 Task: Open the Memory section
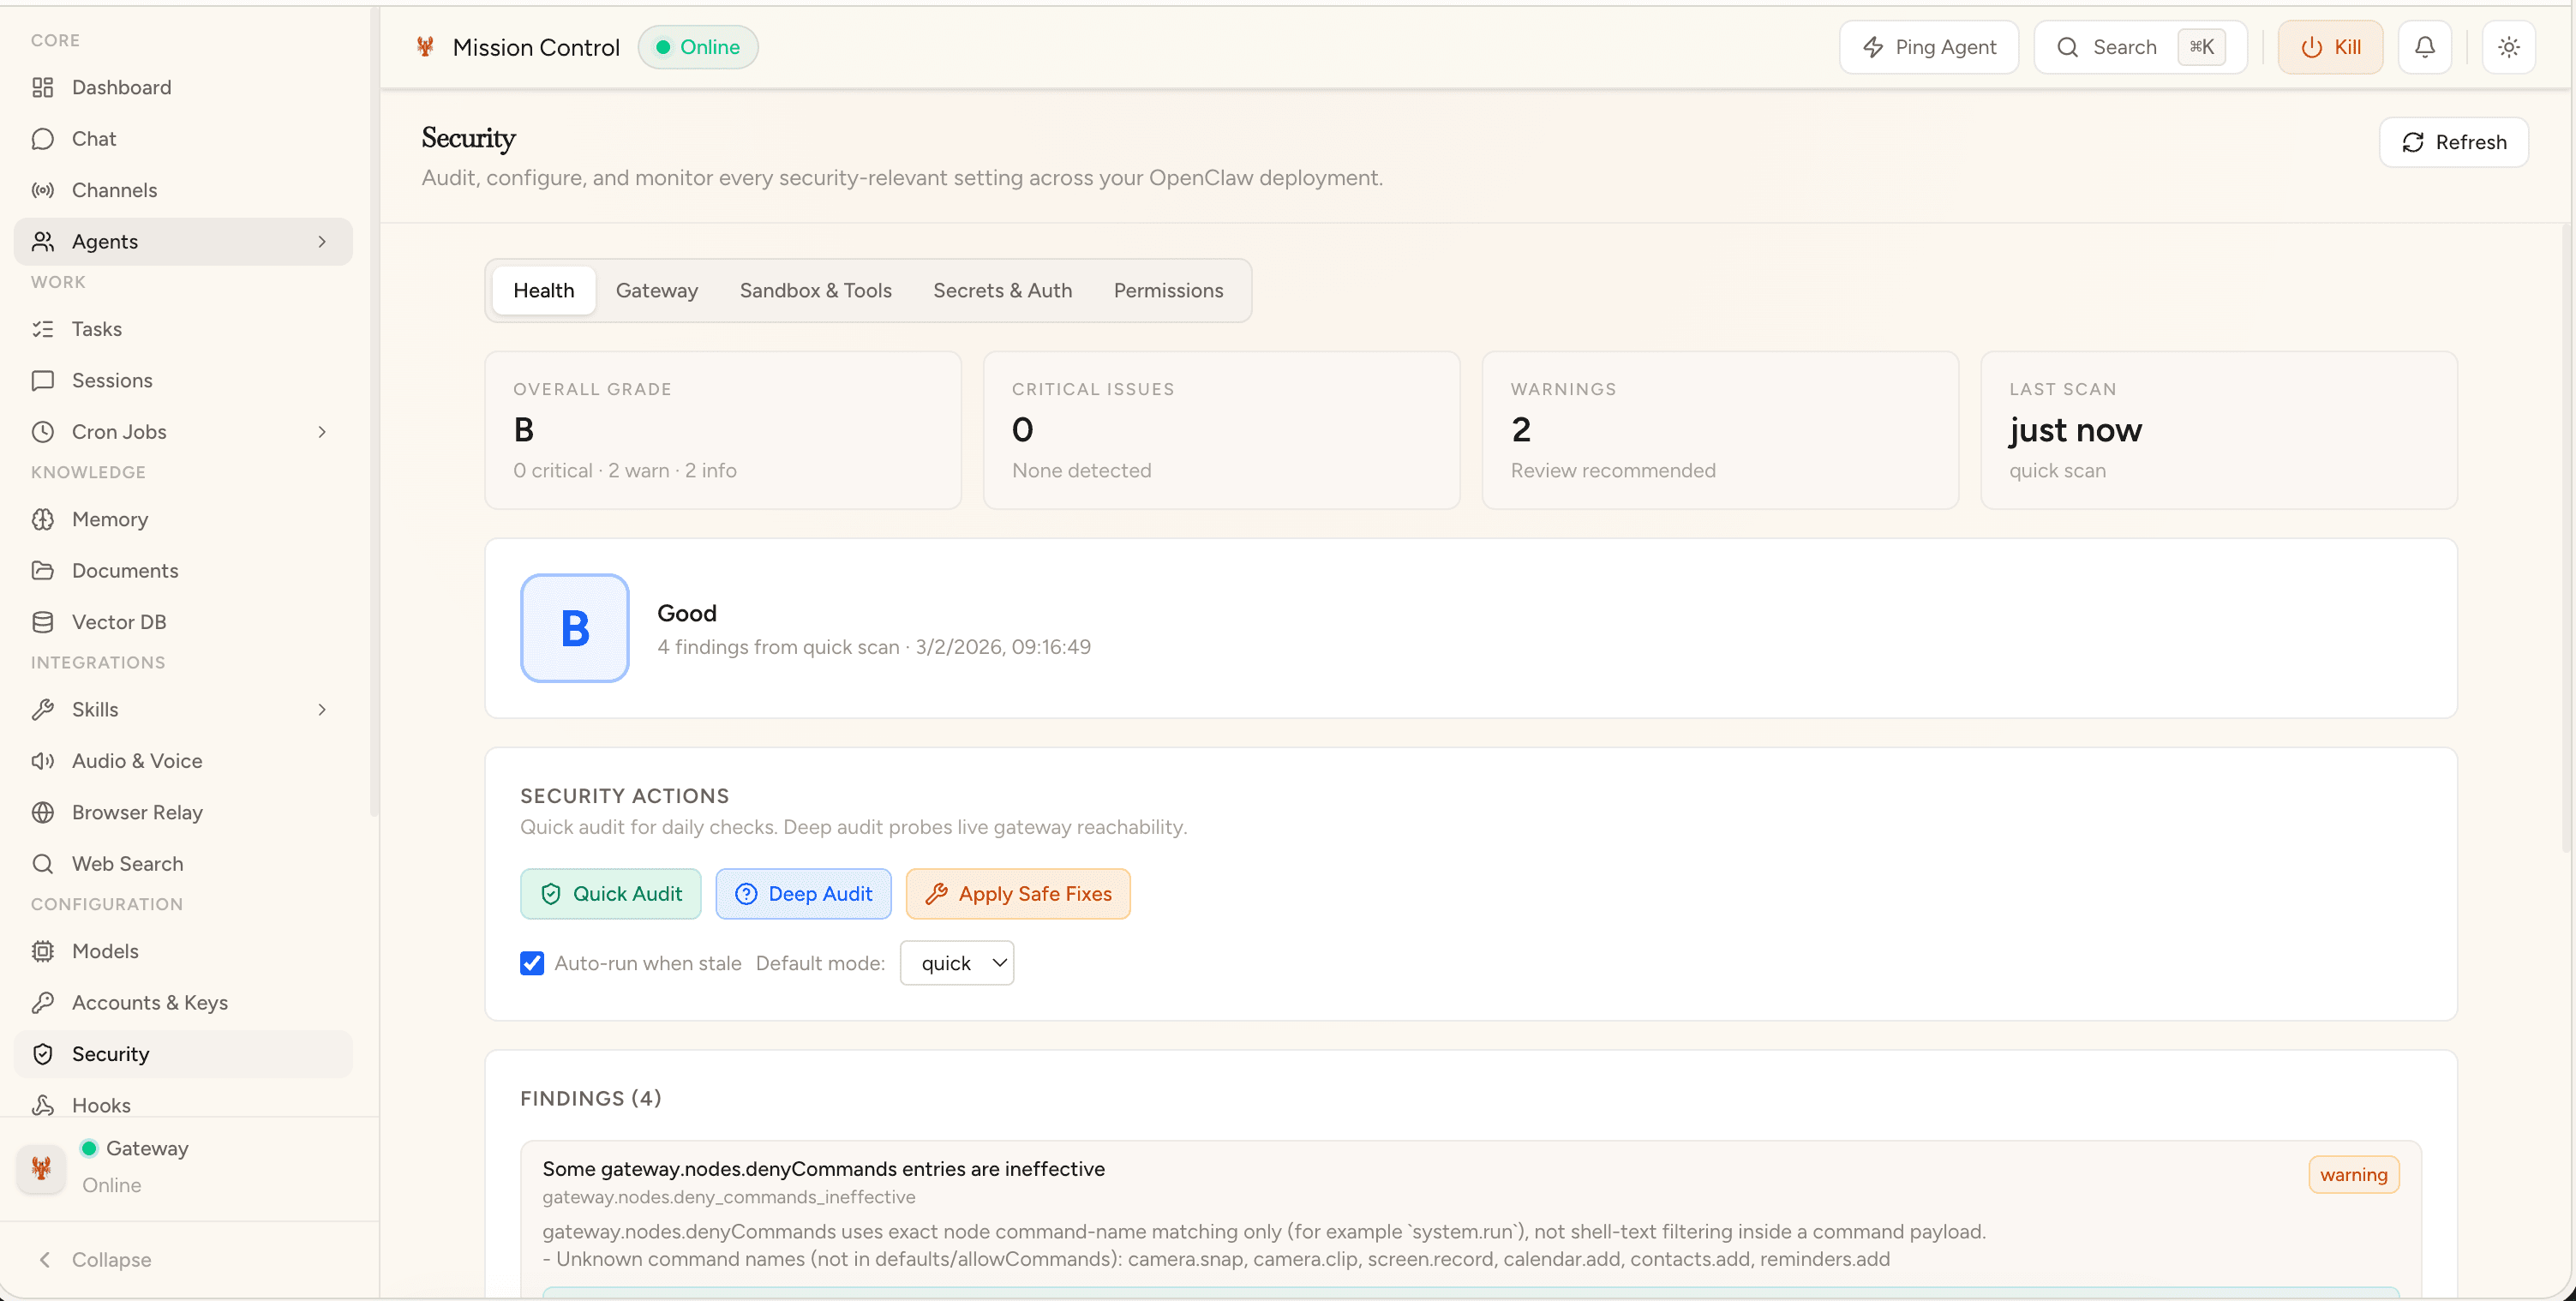(110, 519)
